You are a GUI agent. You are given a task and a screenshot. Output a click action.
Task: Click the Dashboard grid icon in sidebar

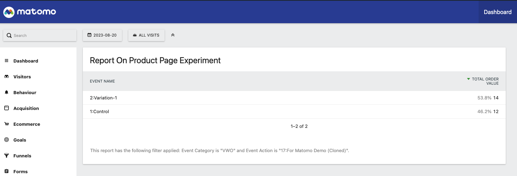pyautogui.click(x=6, y=61)
